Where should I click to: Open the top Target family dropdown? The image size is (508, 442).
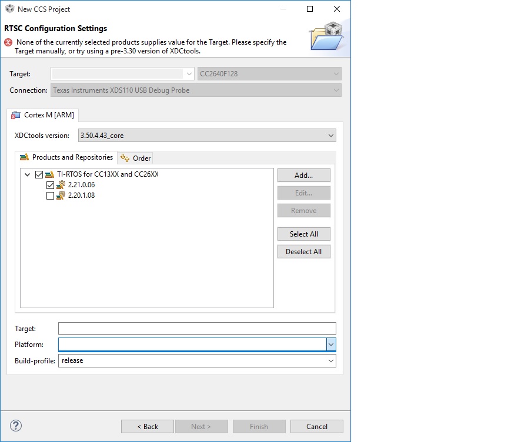click(189, 74)
